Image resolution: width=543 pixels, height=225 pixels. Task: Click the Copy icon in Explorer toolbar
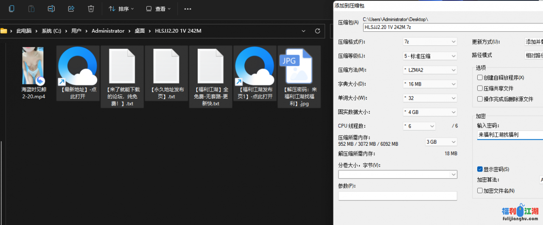coord(12,8)
